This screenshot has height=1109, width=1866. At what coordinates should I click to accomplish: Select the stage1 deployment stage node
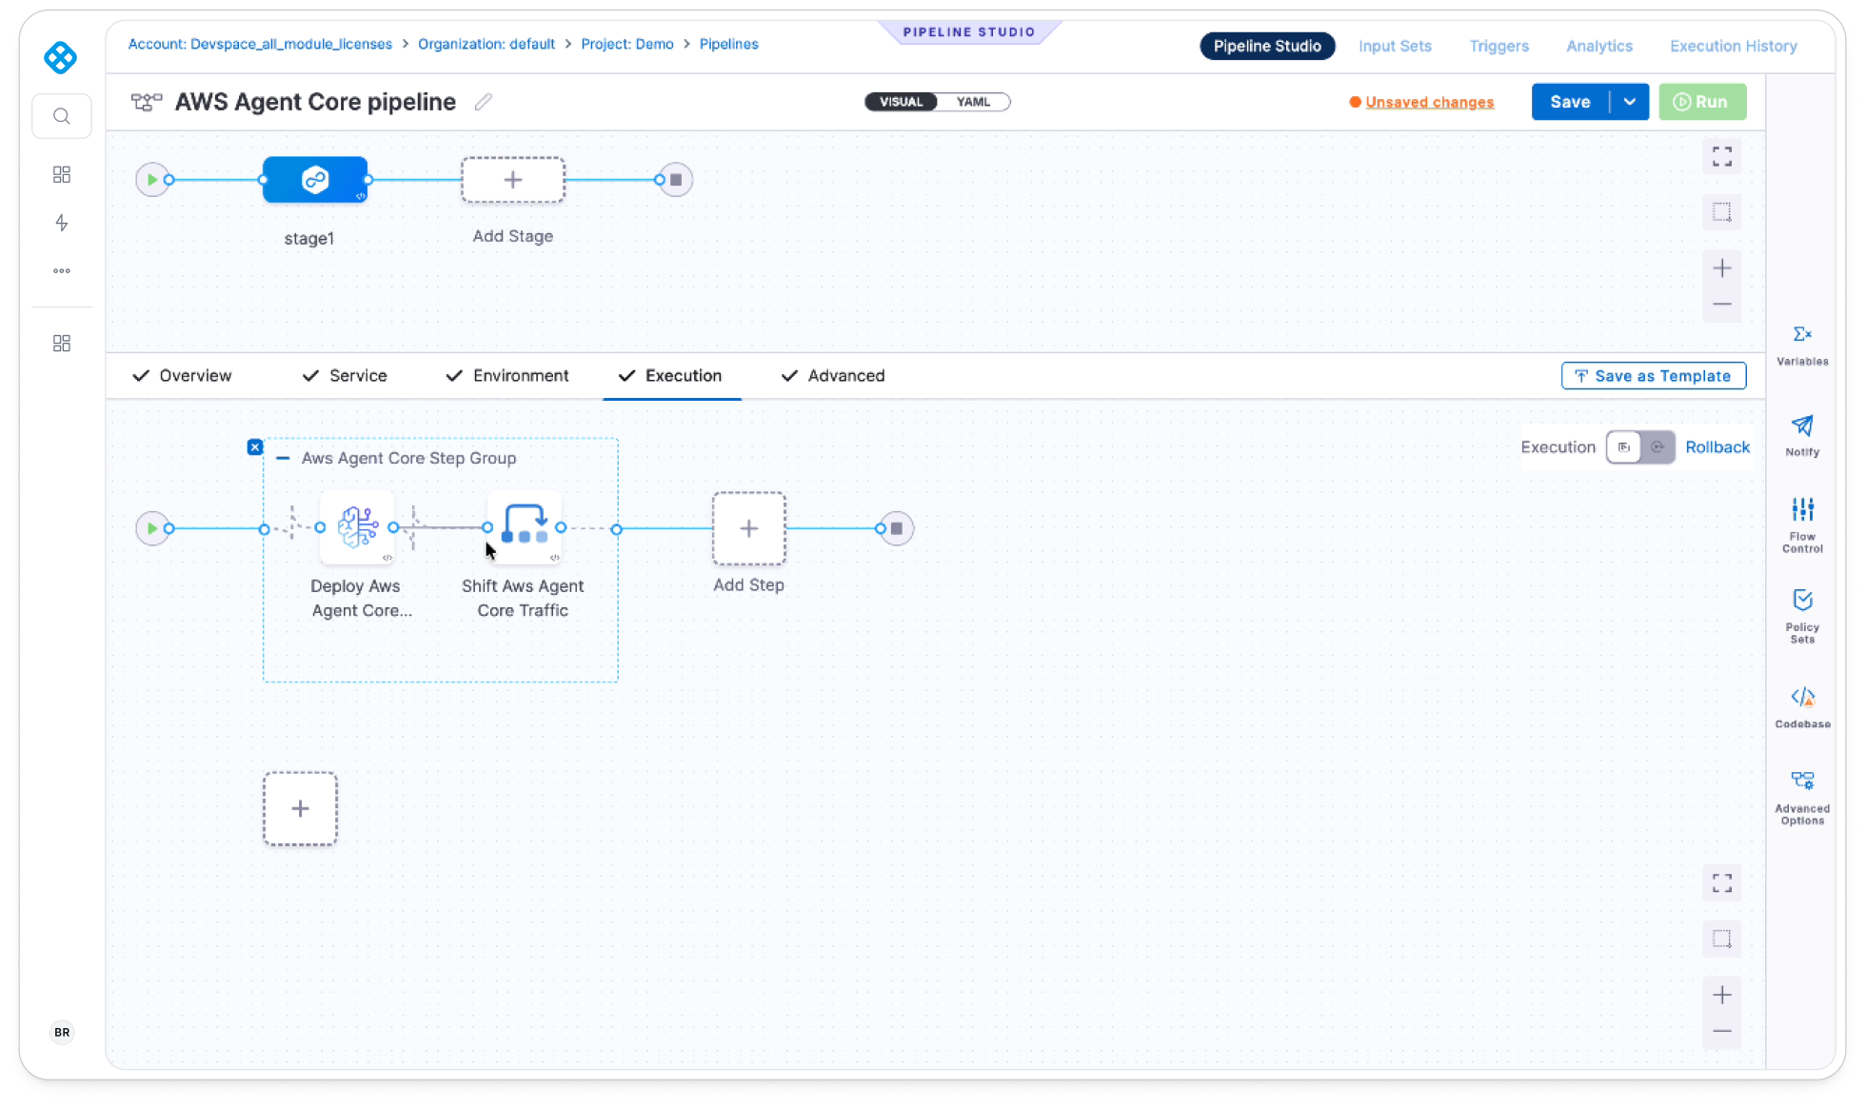315,180
